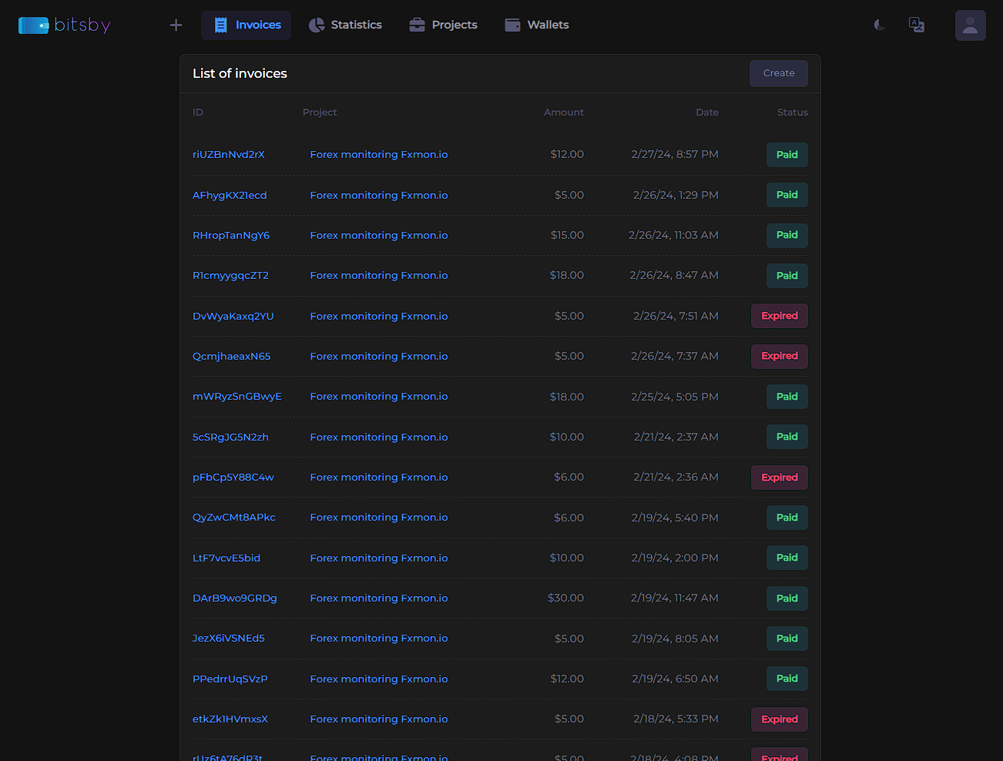Open invoice pFbCp5Y88C4w
Image resolution: width=1003 pixels, height=761 pixels.
point(233,478)
